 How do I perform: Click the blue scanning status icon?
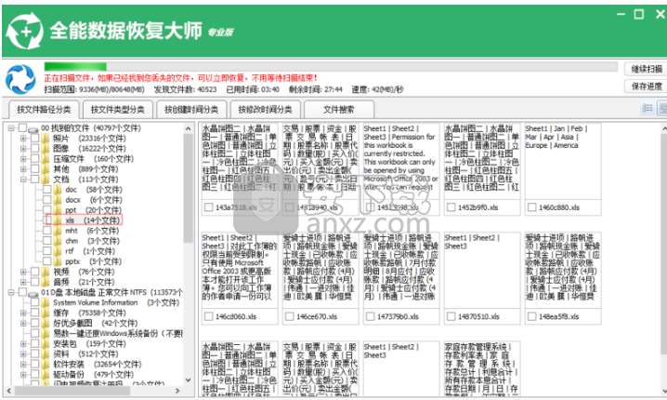[20, 79]
